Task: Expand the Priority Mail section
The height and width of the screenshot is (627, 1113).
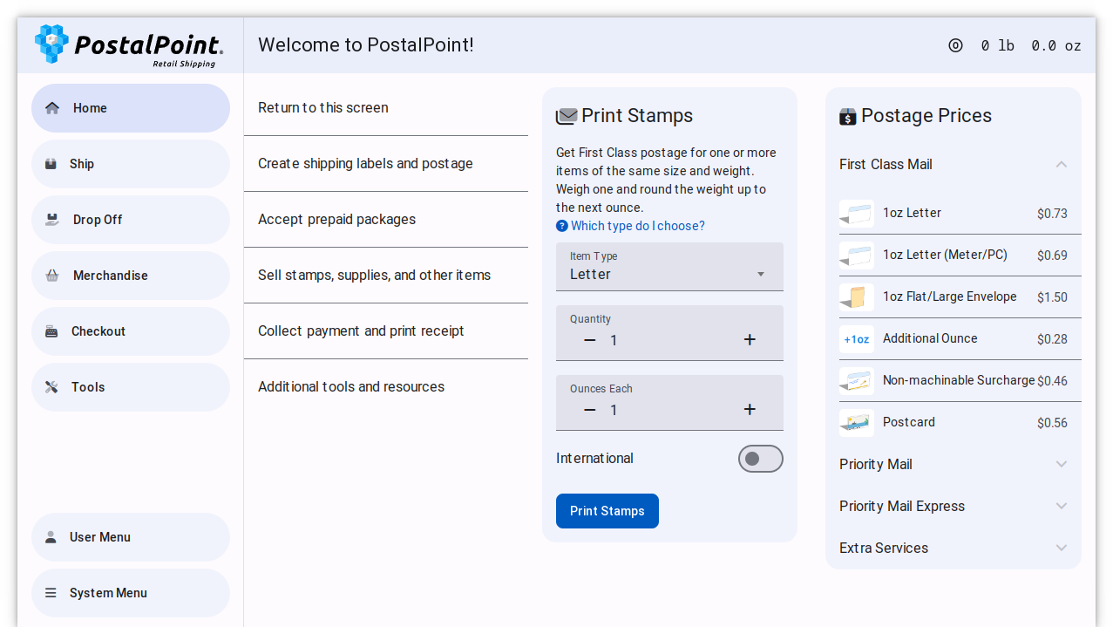Action: 953,464
